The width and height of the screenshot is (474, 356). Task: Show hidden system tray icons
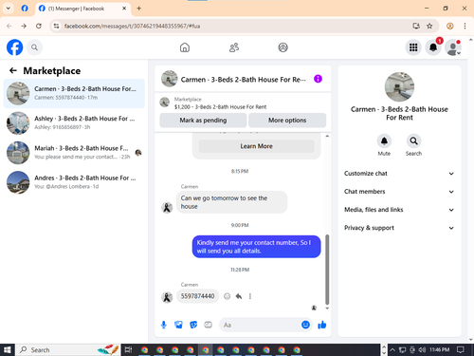392,349
